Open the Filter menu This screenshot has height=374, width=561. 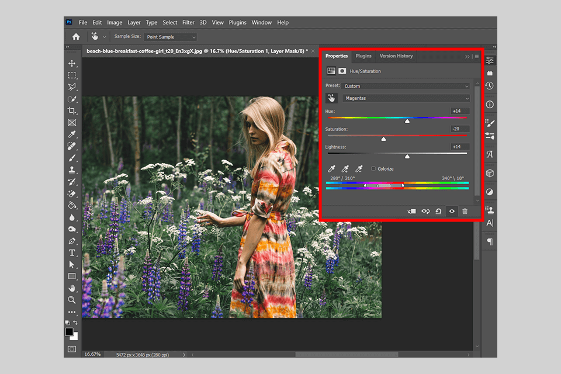(188, 23)
